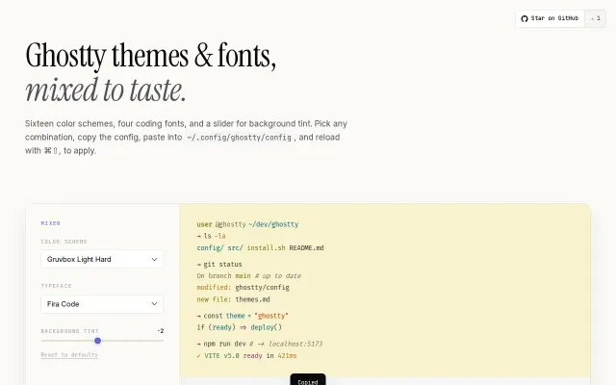The height and width of the screenshot is (385, 616).
Task: Click the 'COLOR SCHEME' field label
Action: [x=64, y=242]
